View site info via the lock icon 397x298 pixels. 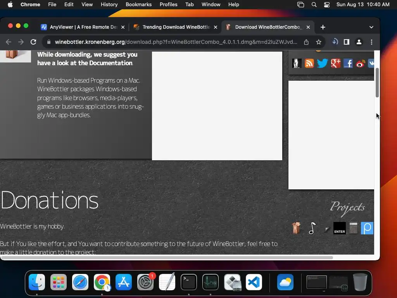click(49, 42)
